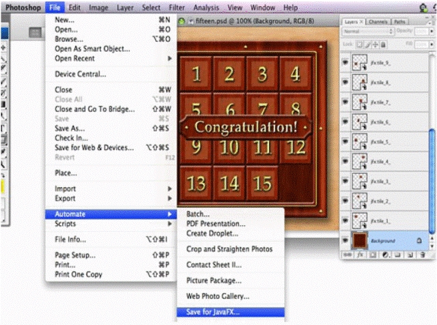
Task: Click the menu bar status icon at far right
Action: (423, 8)
